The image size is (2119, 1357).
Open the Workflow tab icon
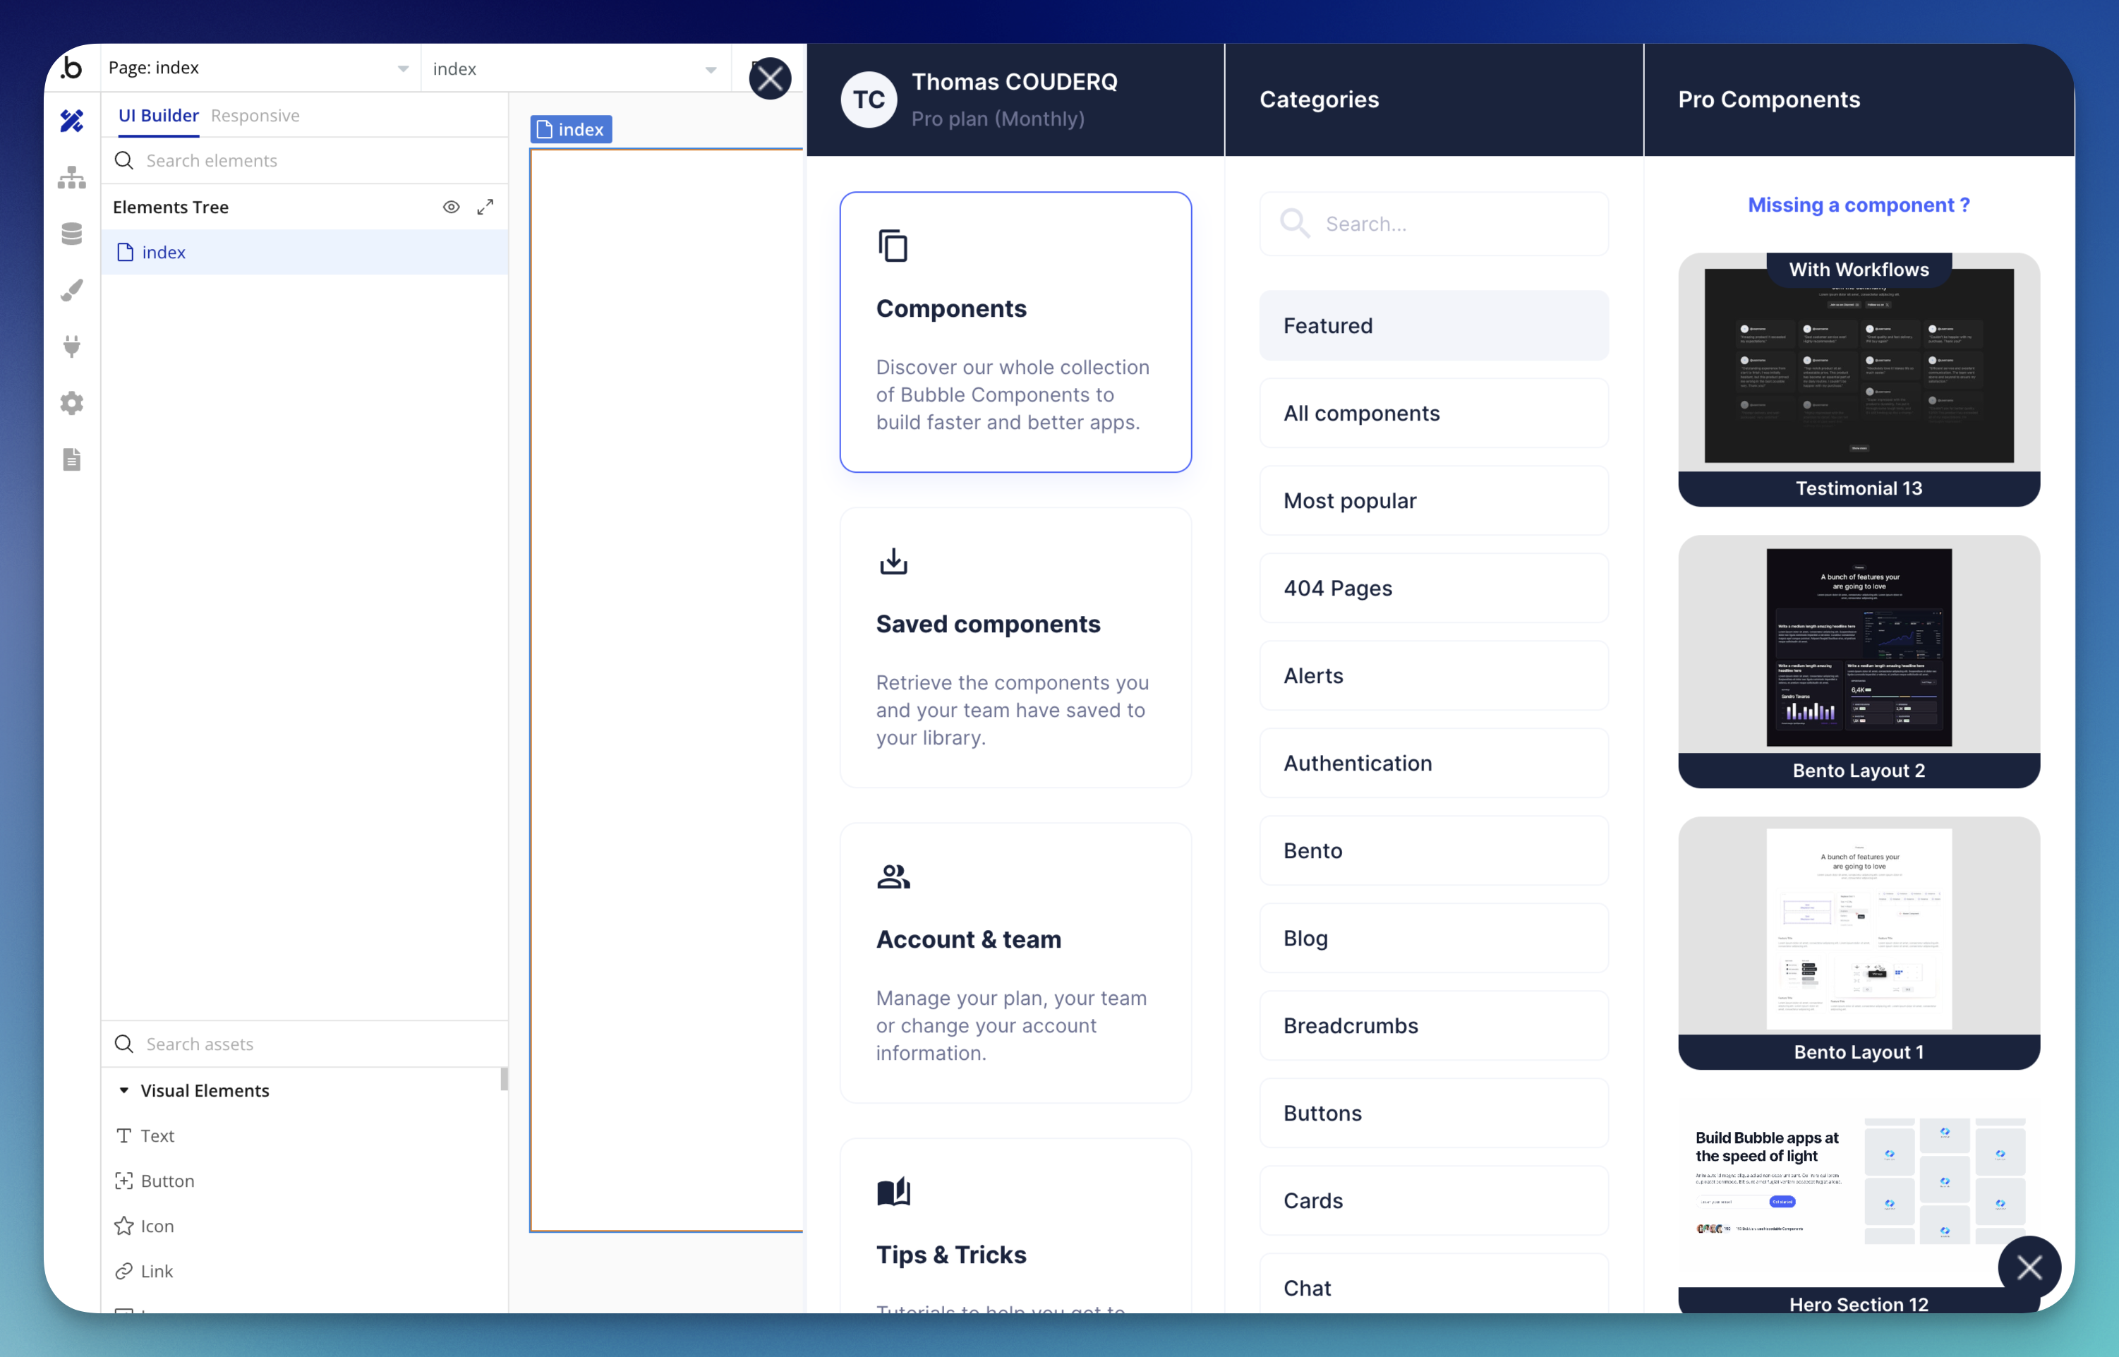(72, 177)
